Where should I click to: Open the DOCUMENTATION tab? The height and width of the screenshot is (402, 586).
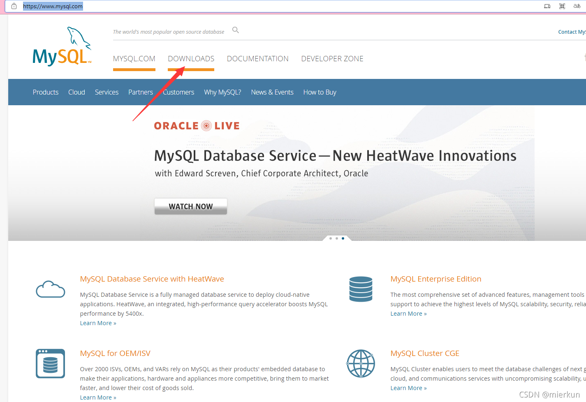258,59
